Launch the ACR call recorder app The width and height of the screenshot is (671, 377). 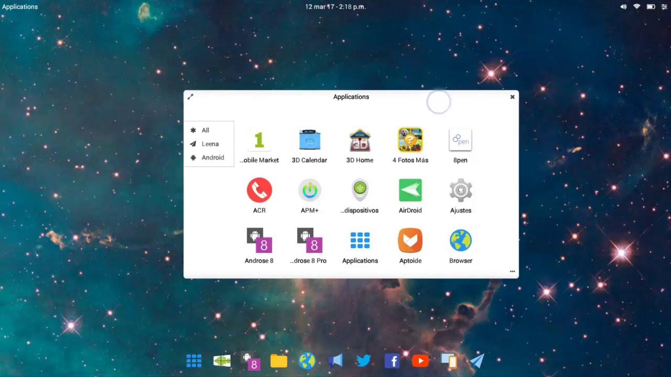click(x=259, y=196)
